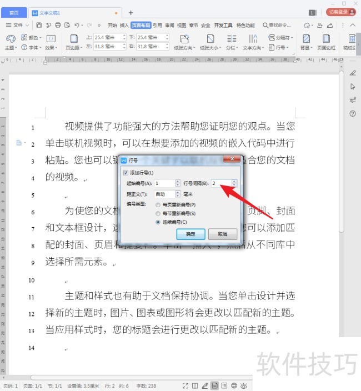Expand the 字体 theme fonts dropdown

pyautogui.click(x=32, y=47)
